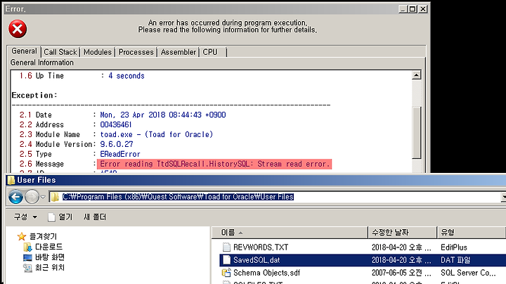Maximize the Error window
Screen dimensions: 506x284
(x=413, y=9)
